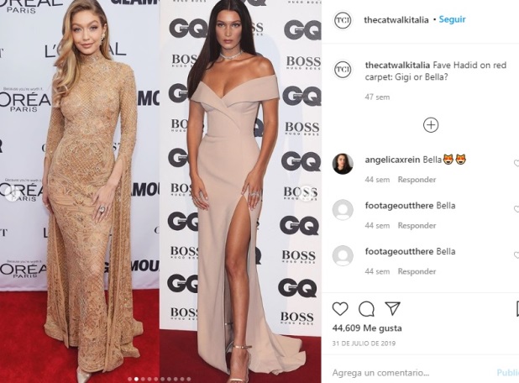
Task: Reply to first footageoutthere comment
Action: pos(417,226)
